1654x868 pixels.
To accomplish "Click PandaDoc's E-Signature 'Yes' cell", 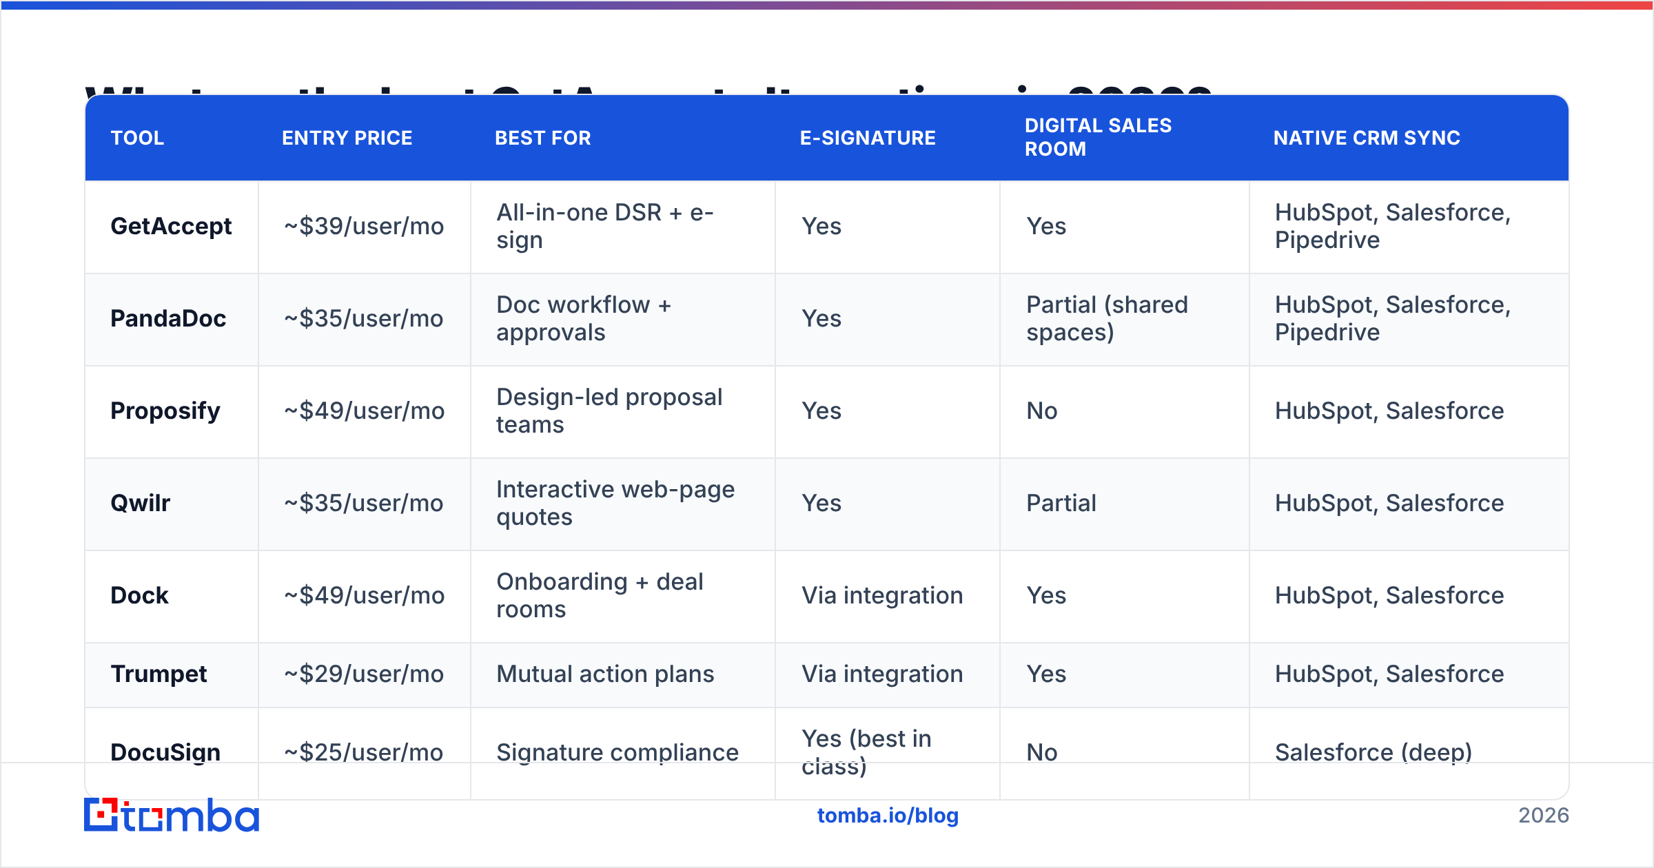I will click(888, 319).
